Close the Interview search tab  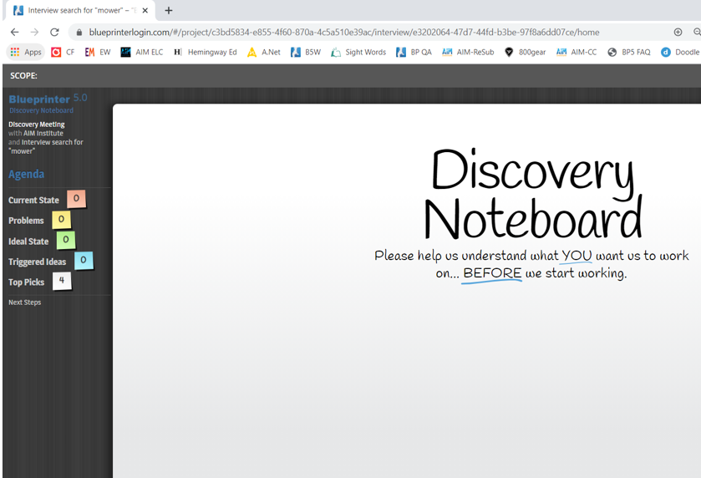(145, 10)
